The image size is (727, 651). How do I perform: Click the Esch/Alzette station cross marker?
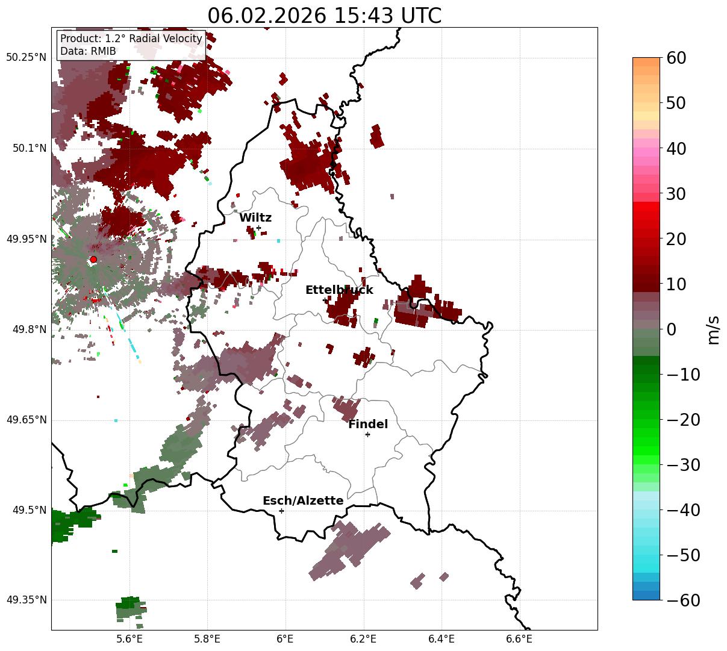point(281,511)
